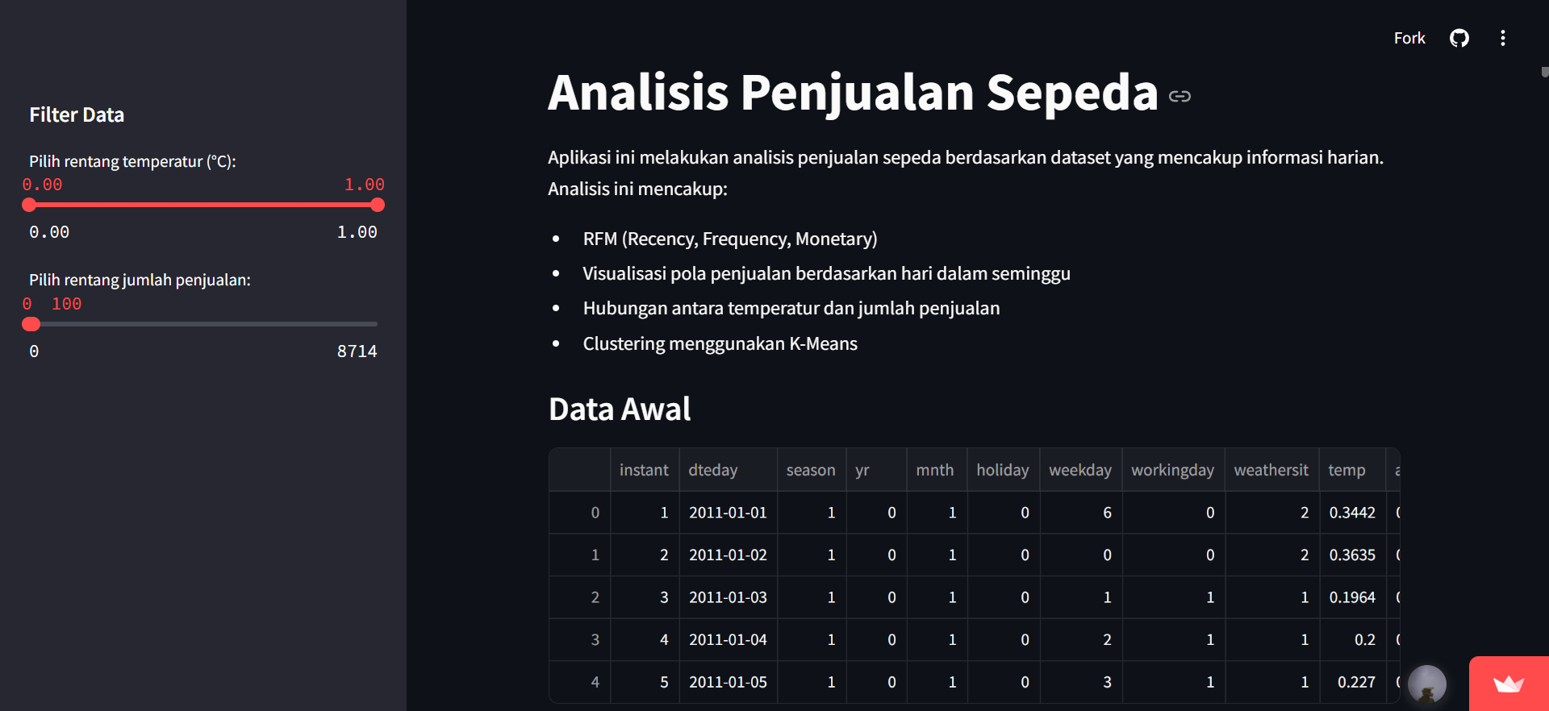This screenshot has height=711, width=1549.
Task: Click the temperature slider's left handle
Action: (x=29, y=205)
